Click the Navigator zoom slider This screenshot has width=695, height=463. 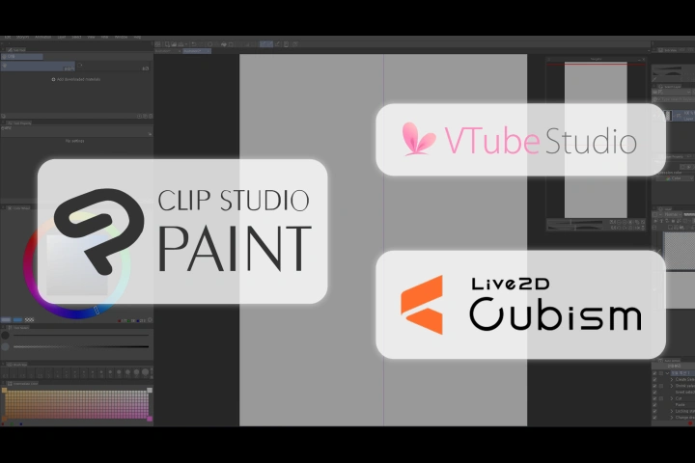(576, 222)
